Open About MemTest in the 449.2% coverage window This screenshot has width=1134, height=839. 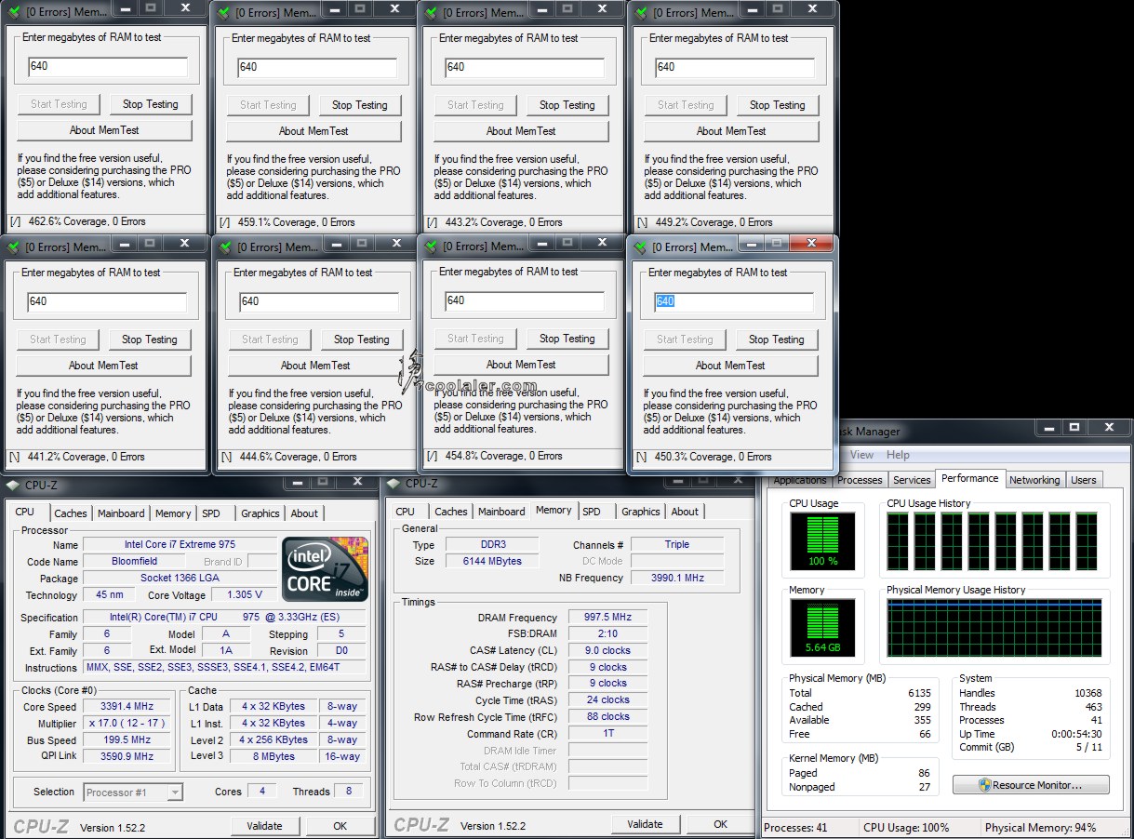click(732, 131)
